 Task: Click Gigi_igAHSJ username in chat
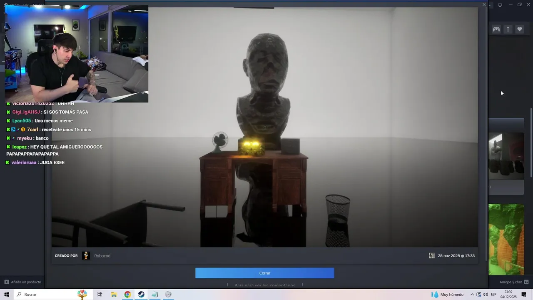[26, 112]
